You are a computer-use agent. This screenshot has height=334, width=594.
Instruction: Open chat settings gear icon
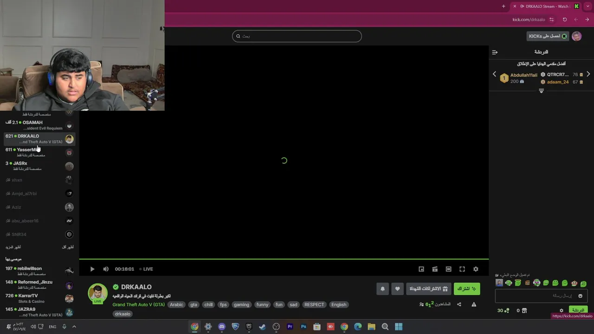coord(561,310)
